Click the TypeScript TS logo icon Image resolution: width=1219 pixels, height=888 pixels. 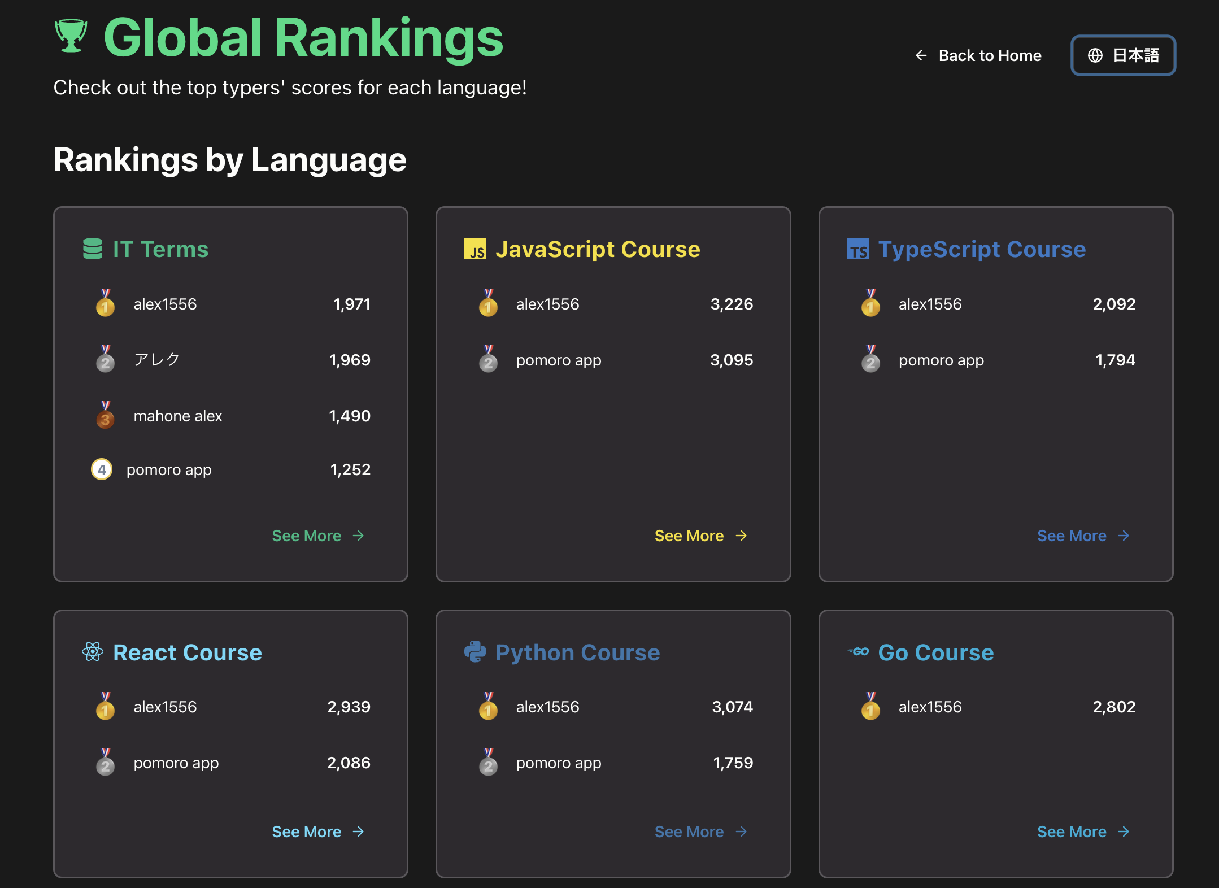click(857, 249)
